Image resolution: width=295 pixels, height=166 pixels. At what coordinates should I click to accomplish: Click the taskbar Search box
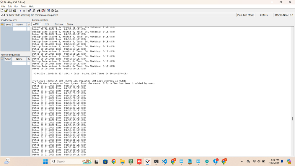(71, 162)
